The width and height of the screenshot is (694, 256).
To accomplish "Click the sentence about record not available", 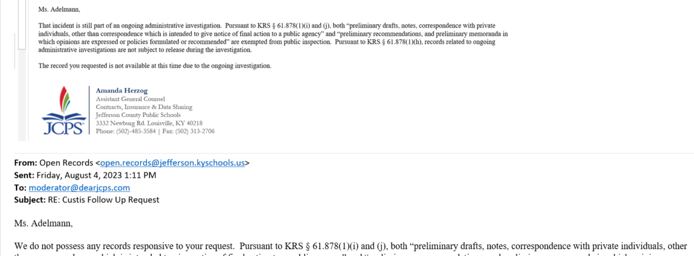I will point(155,66).
